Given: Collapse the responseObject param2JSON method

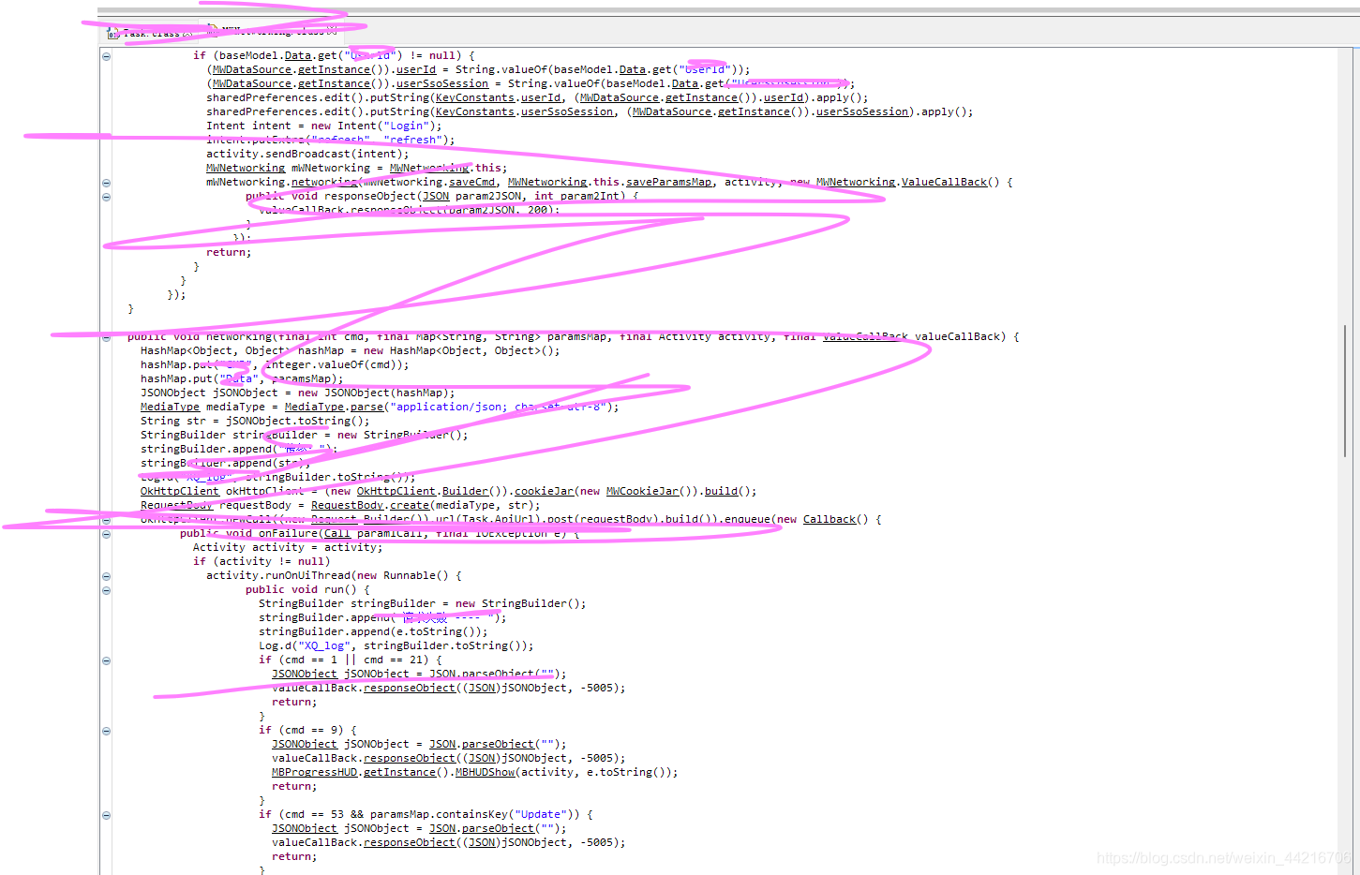Looking at the screenshot, I should click(x=106, y=197).
